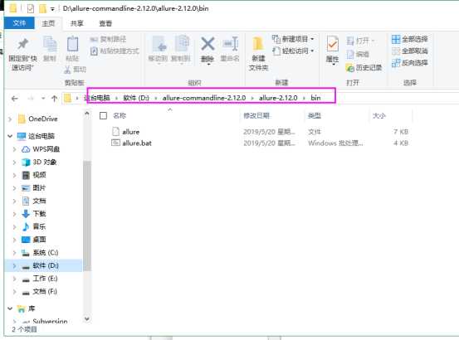Image resolution: width=459 pixels, height=340 pixels.
Task: Create a new folder with 新建文件夹 icon
Action: (x=258, y=45)
